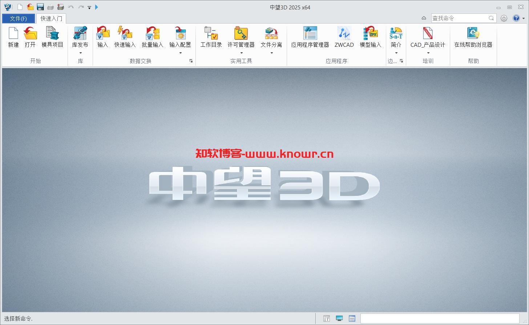Click the 文件分离 file split icon

(271, 33)
